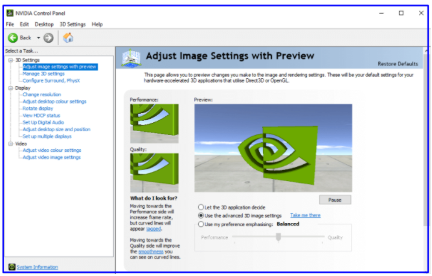Open the Desktop menu
The image size is (432, 276).
click(44, 24)
